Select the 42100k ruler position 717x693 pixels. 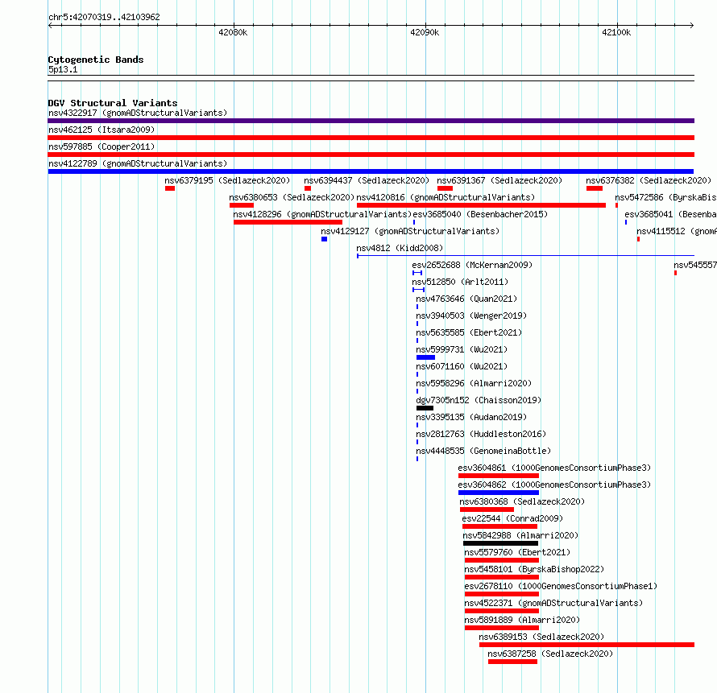[616, 32]
